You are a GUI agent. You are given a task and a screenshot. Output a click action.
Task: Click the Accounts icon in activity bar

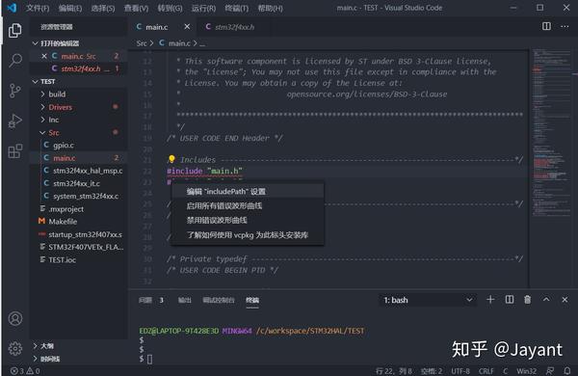15,318
